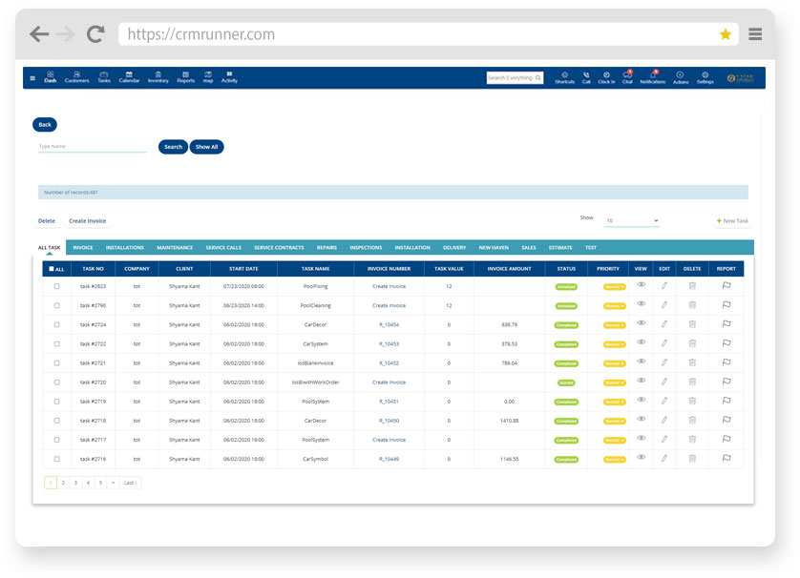View Notifications
The width and height of the screenshot is (800, 578).
click(652, 78)
